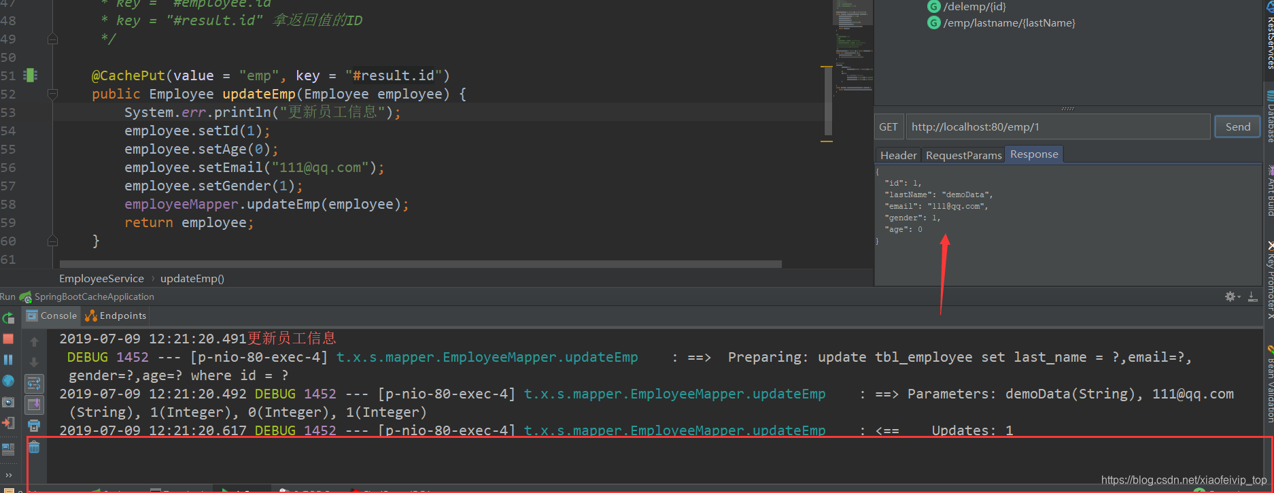Switch to the Endpoints tab

[116, 316]
